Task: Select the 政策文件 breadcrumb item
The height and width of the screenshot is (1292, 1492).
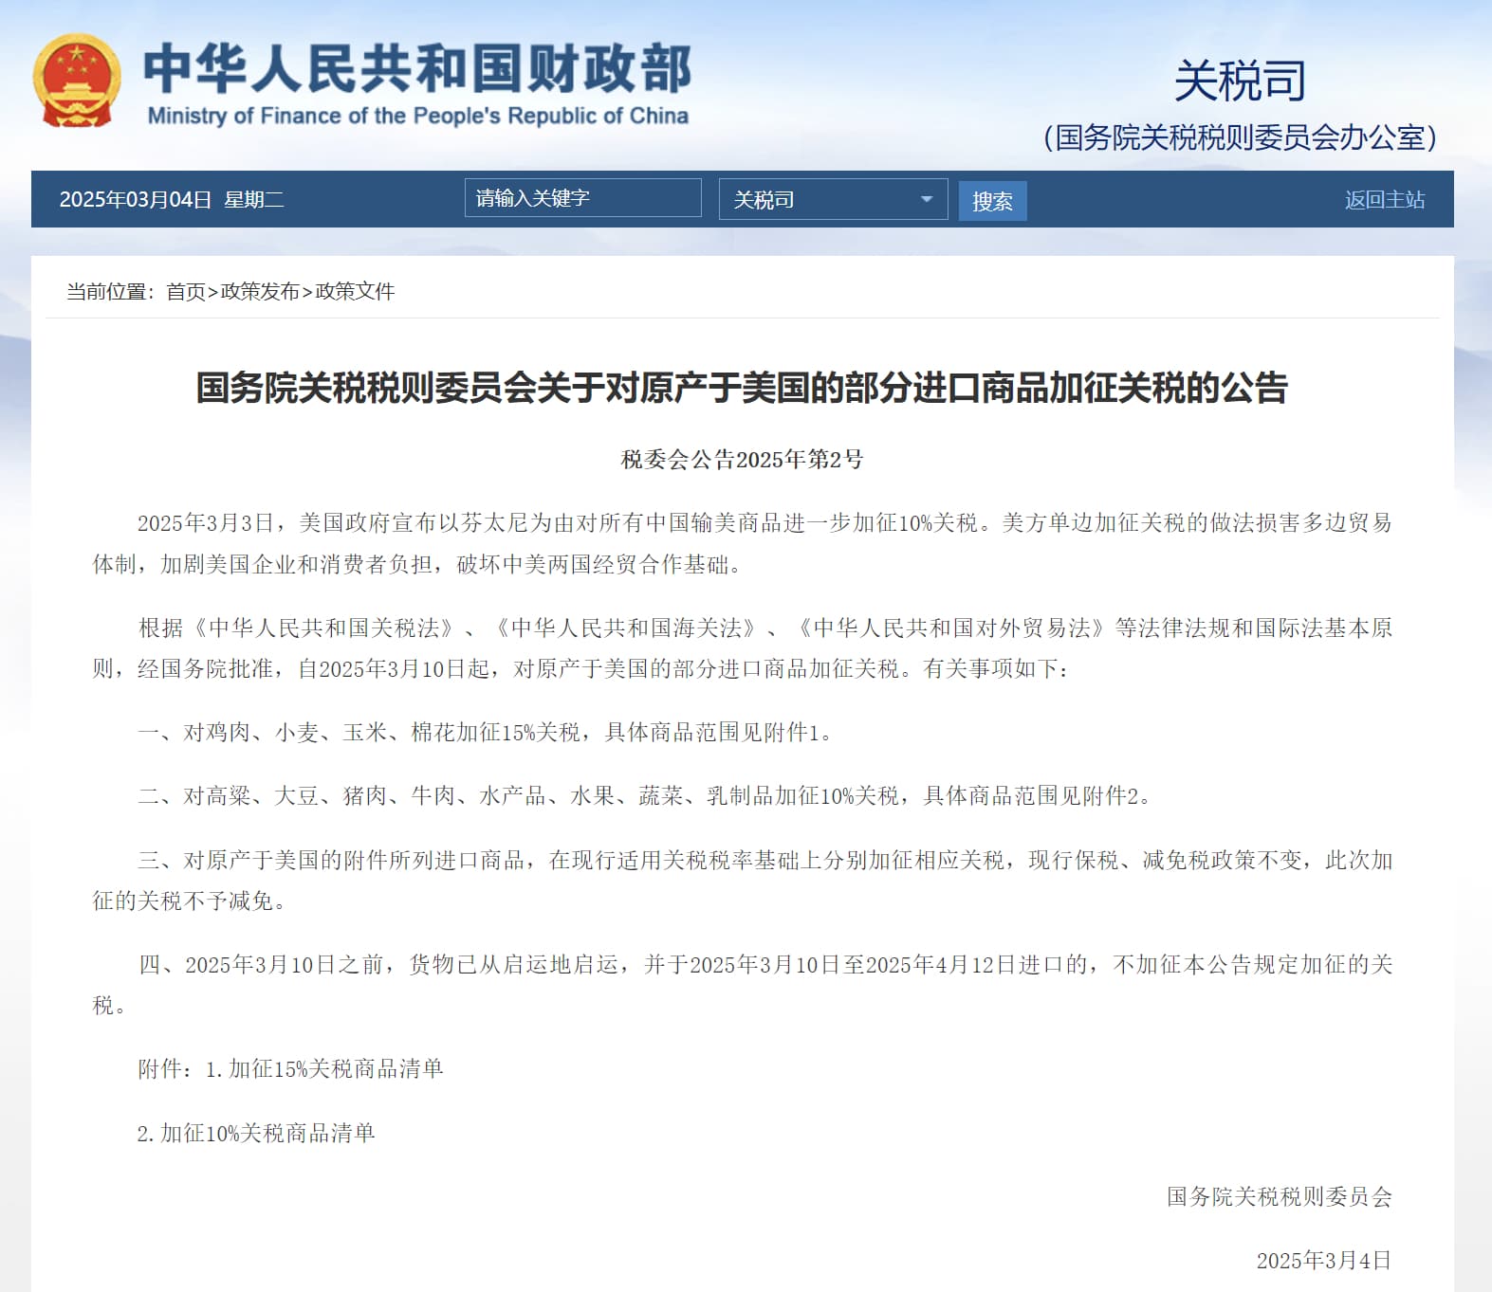Action: (x=355, y=291)
